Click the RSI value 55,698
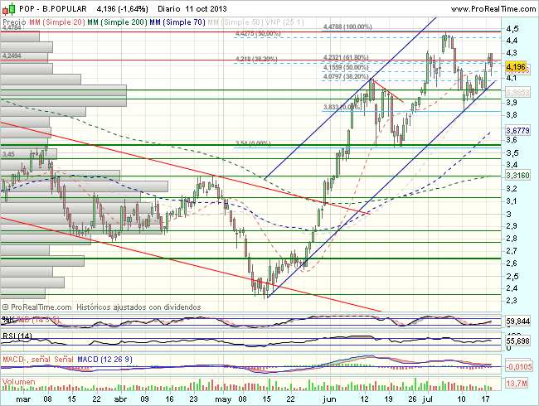Viewport: 539px width, 406px height. pyautogui.click(x=518, y=341)
